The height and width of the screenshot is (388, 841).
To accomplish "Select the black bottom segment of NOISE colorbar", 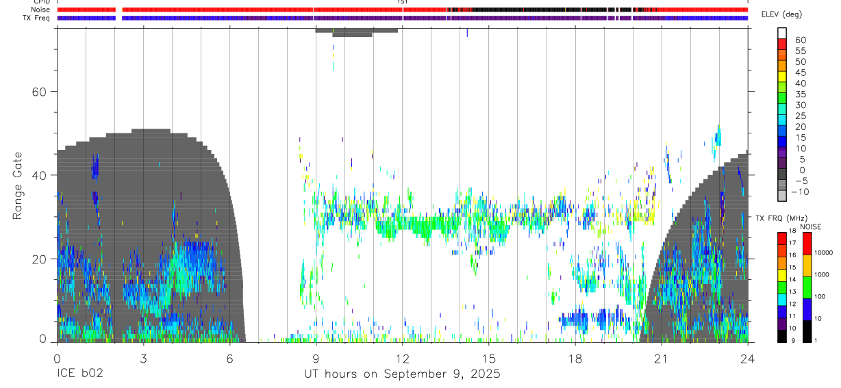I will [807, 331].
